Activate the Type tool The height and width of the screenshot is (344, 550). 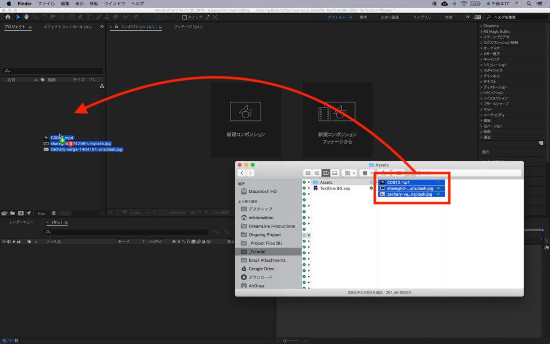[x=88, y=17]
